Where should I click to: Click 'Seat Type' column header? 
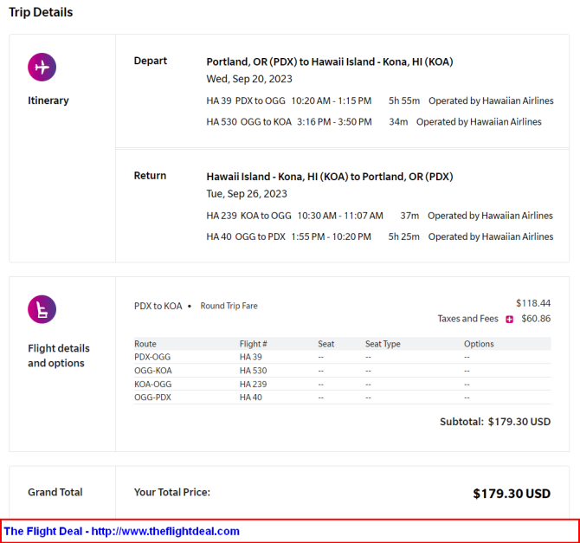click(x=383, y=344)
